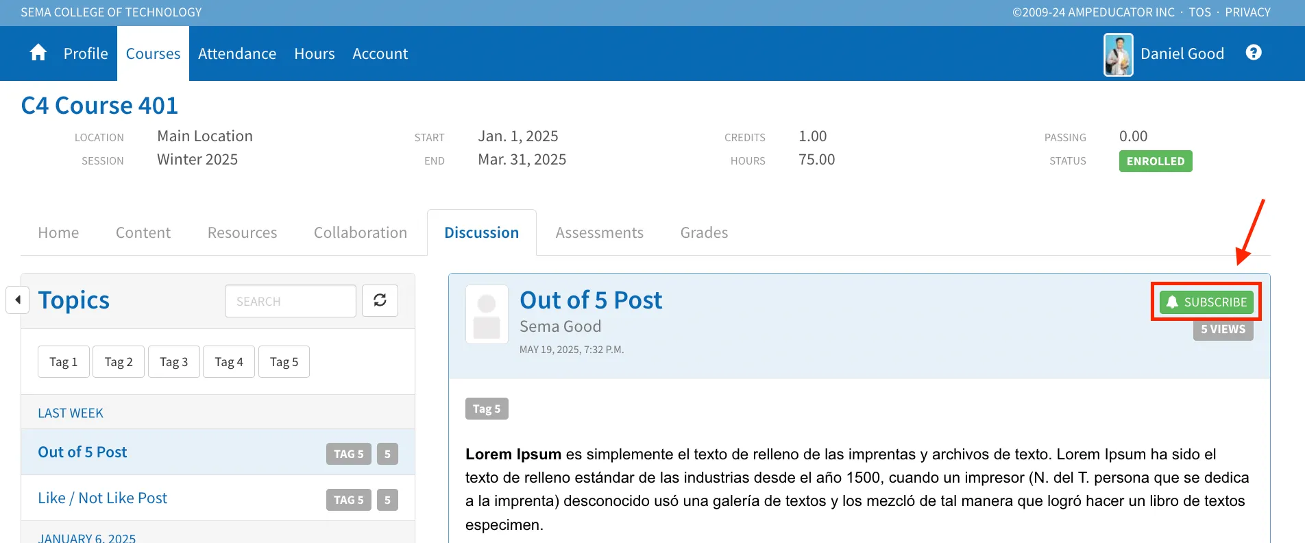Click Daniel Good's profile avatar

point(1118,54)
